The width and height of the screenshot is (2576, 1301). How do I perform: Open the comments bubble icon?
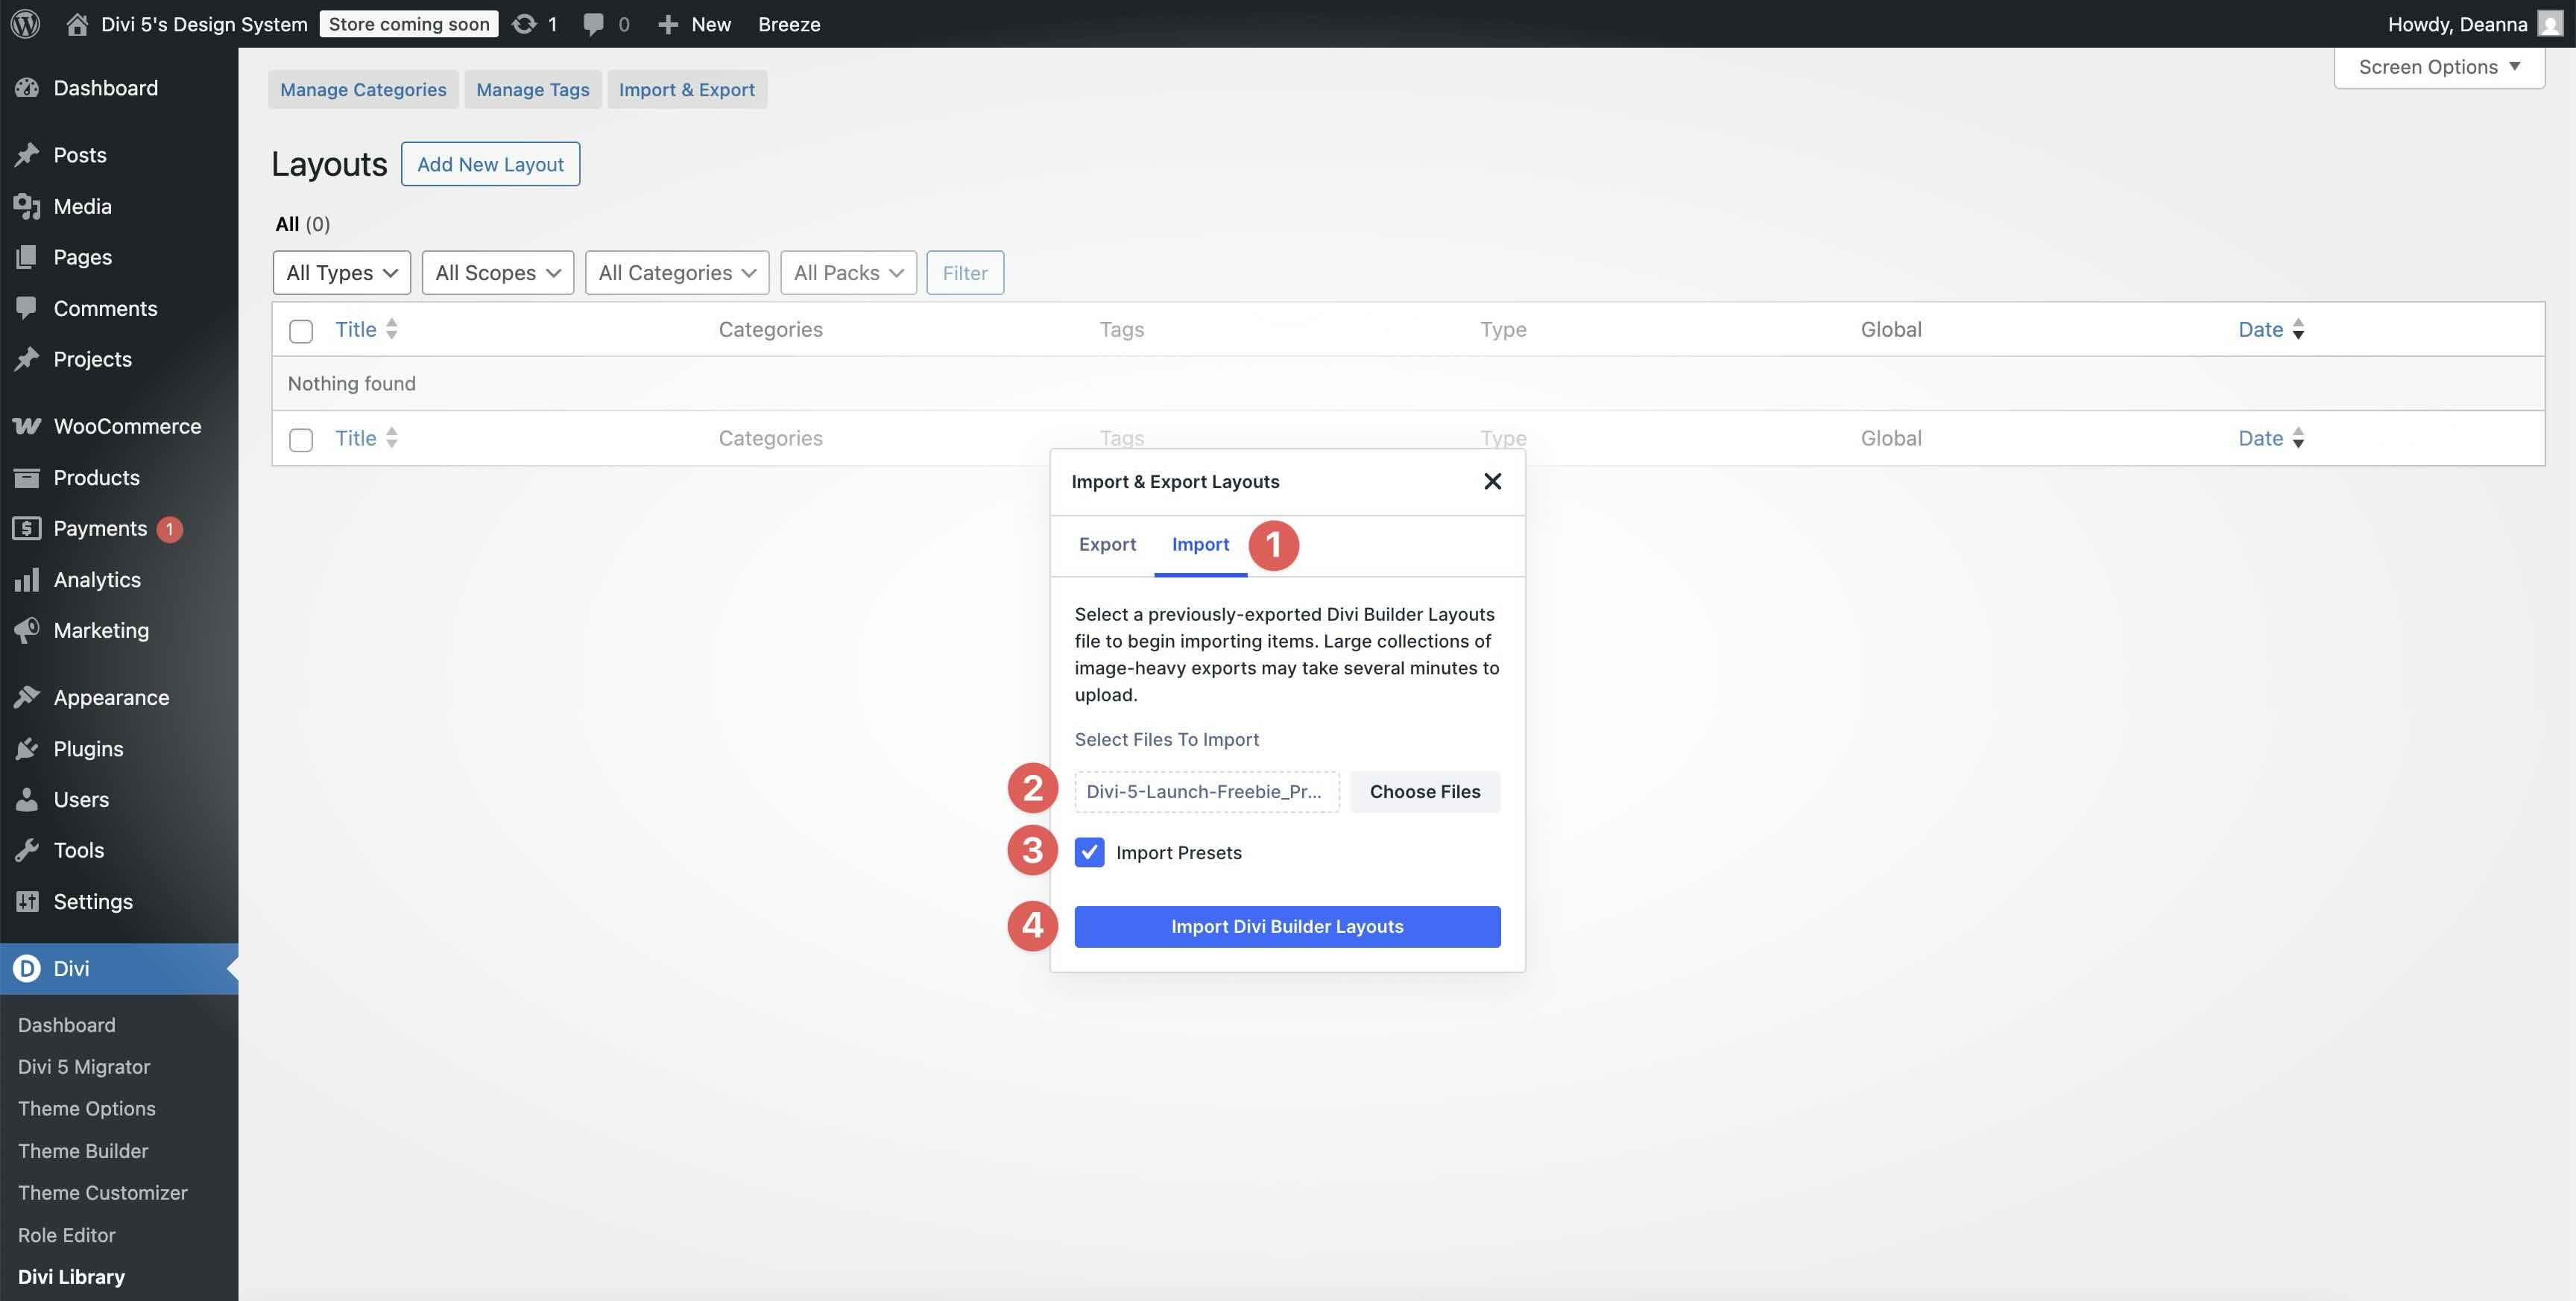[x=593, y=23]
